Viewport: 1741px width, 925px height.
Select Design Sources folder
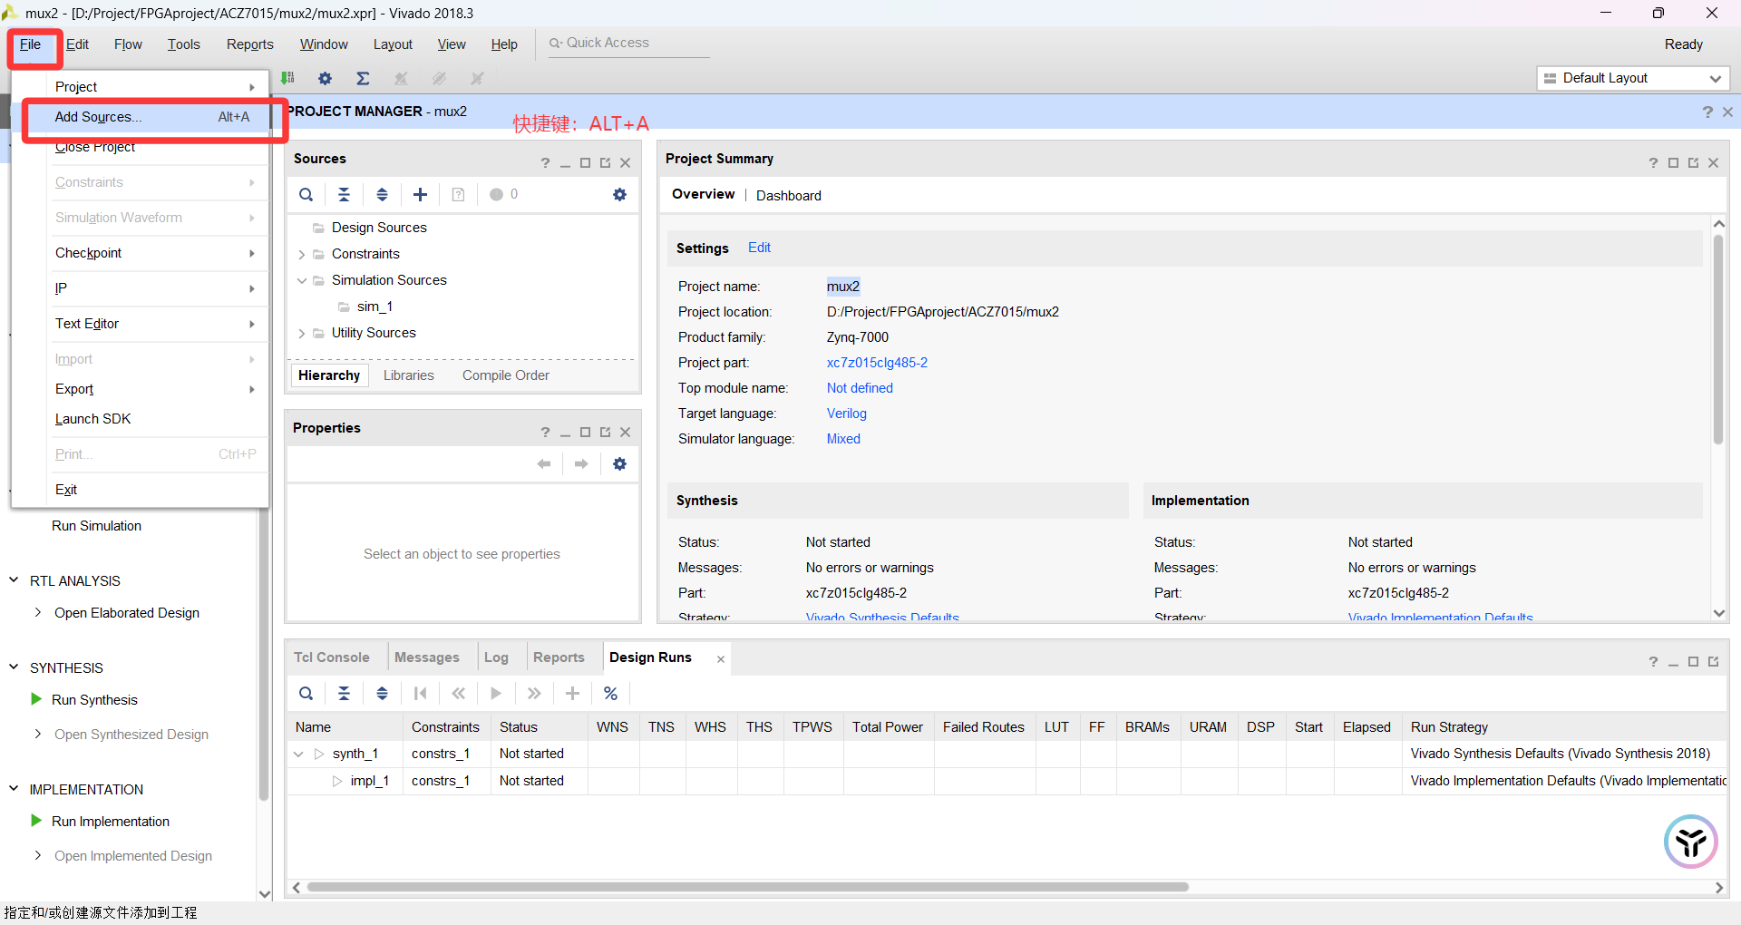pyautogui.click(x=379, y=228)
